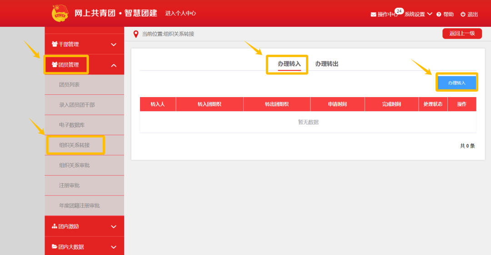Click the envelope icon beside 操作中心
491x255 pixels.
pyautogui.click(x=373, y=15)
